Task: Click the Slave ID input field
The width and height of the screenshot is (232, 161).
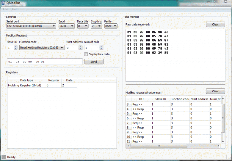Action: click(x=10, y=48)
